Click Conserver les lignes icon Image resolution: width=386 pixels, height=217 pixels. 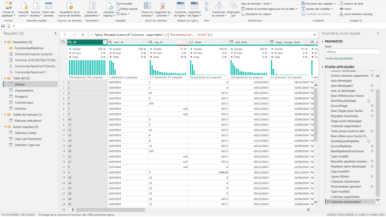[181, 6]
